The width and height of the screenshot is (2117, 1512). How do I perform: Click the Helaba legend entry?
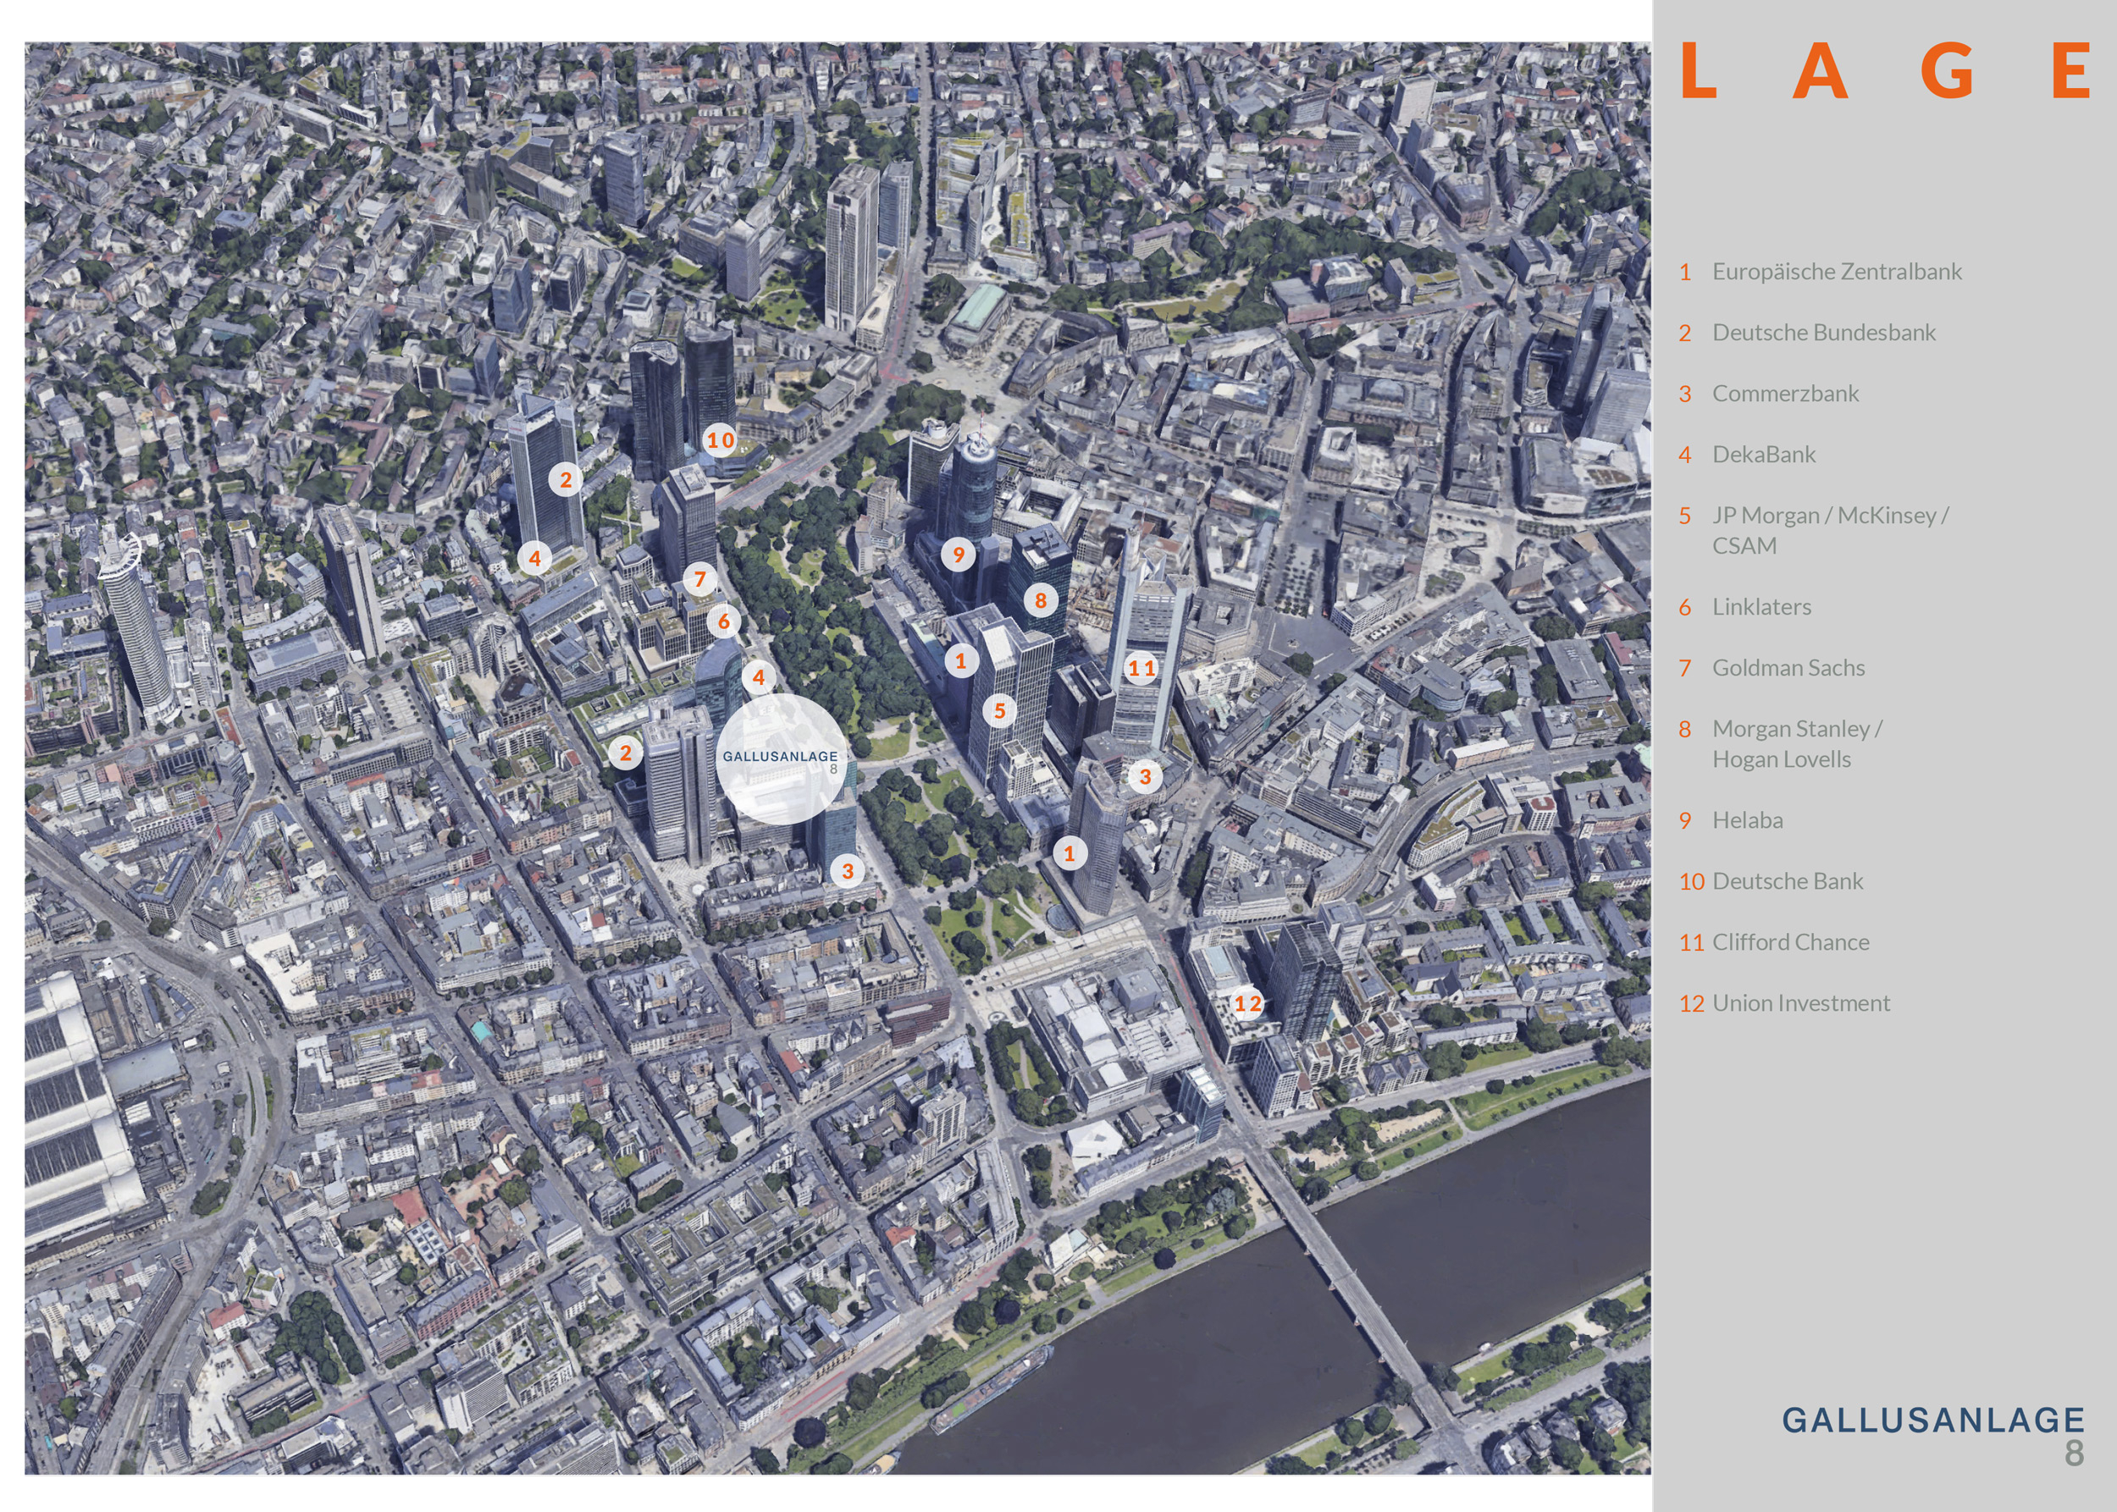(x=1746, y=820)
